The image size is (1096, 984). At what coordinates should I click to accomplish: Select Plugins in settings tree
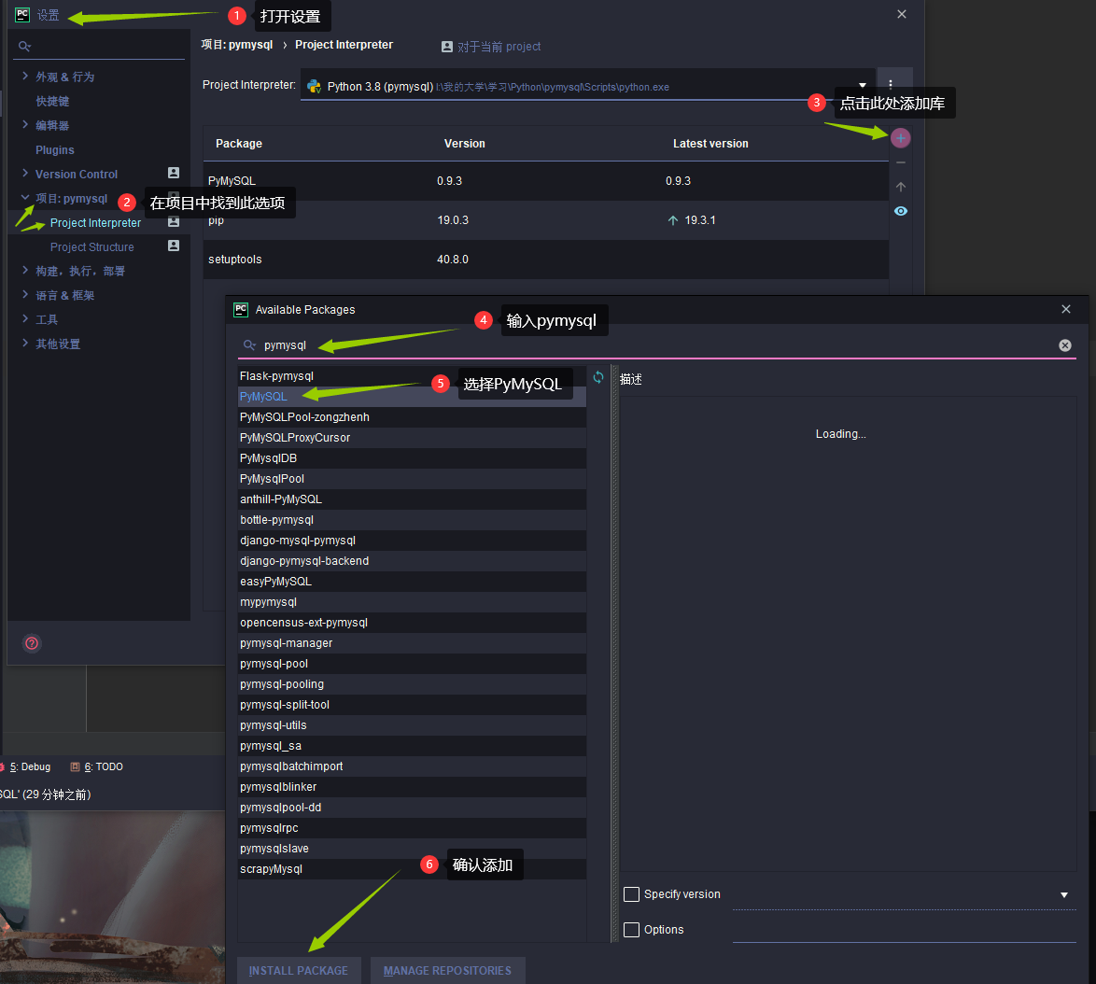(x=54, y=149)
